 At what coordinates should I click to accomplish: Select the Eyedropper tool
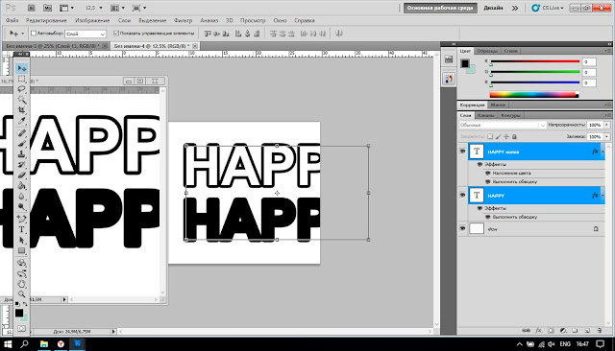point(21,121)
